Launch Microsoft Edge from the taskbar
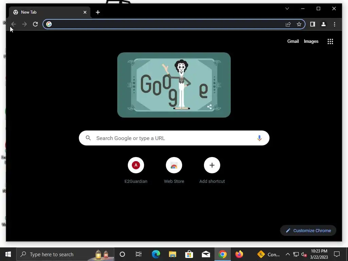Viewport: 348px width, 261px height. (x=156, y=254)
